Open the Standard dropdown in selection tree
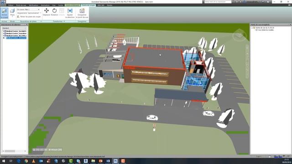The height and width of the screenshot is (164, 292). 14,28
